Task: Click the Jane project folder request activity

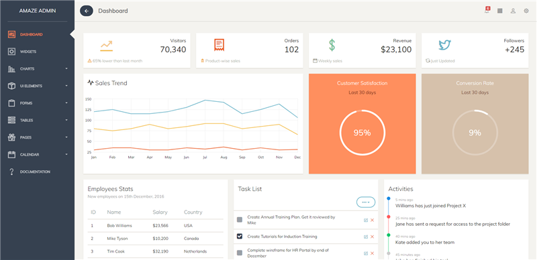Action: click(x=452, y=224)
